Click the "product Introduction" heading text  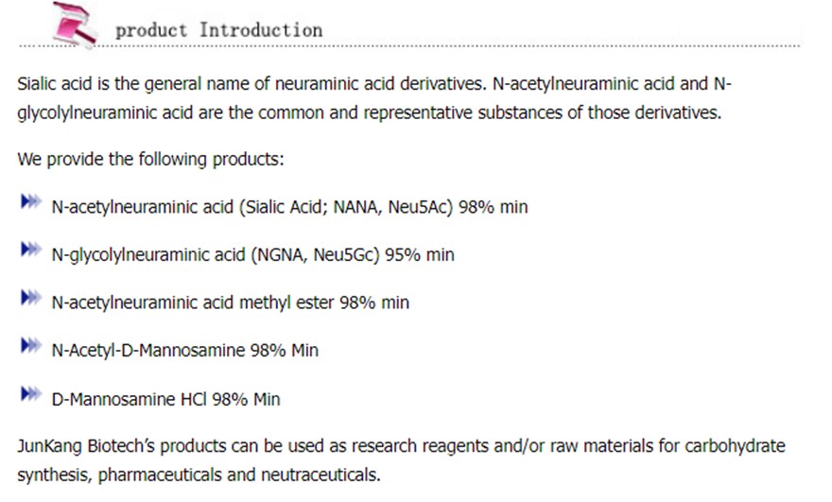click(218, 30)
